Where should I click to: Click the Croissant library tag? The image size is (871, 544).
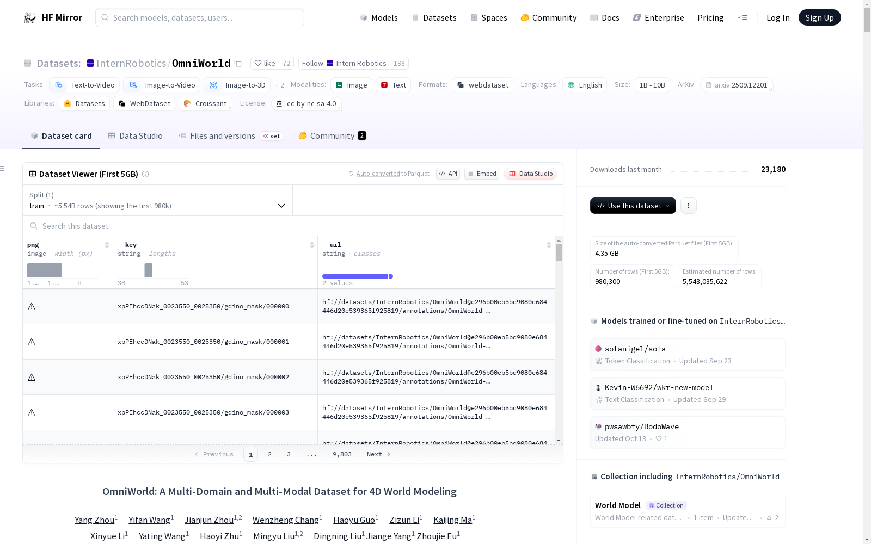point(205,103)
